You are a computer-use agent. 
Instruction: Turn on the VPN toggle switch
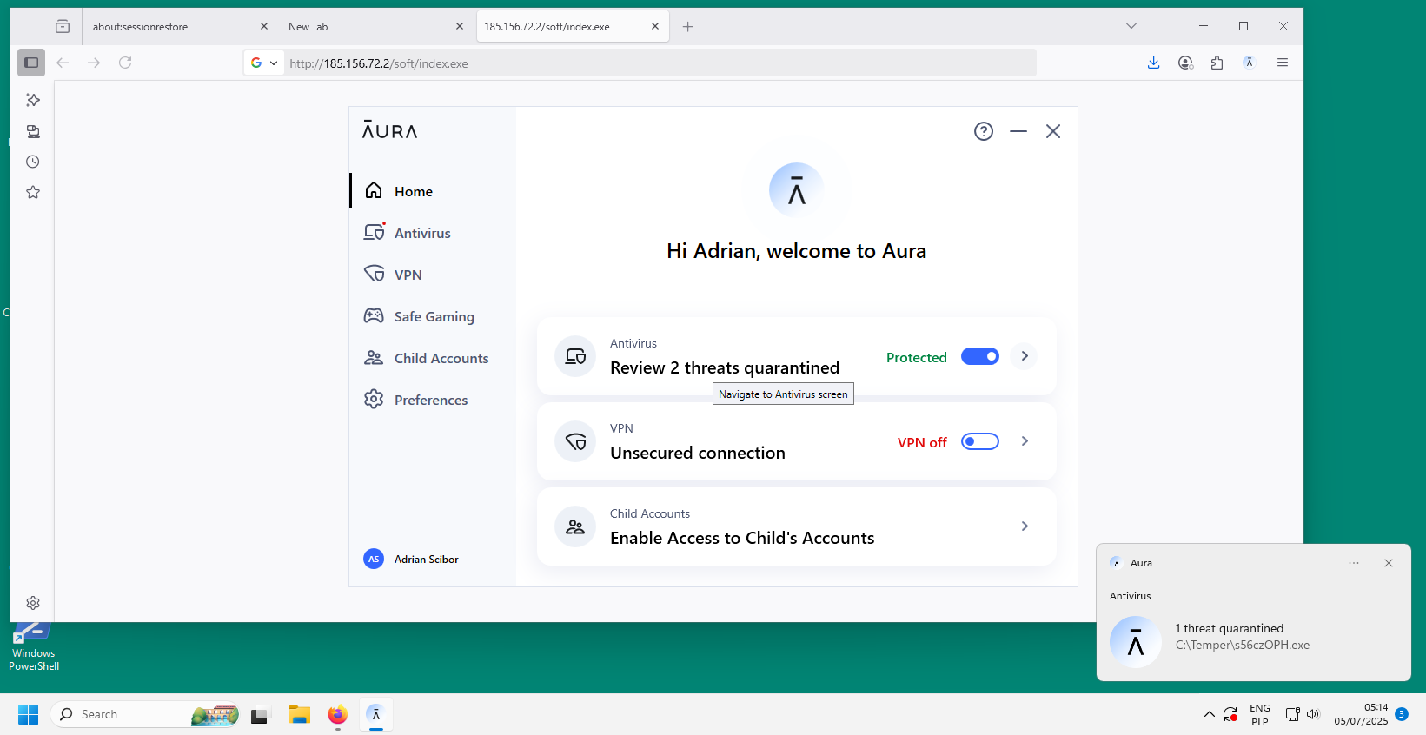tap(979, 441)
